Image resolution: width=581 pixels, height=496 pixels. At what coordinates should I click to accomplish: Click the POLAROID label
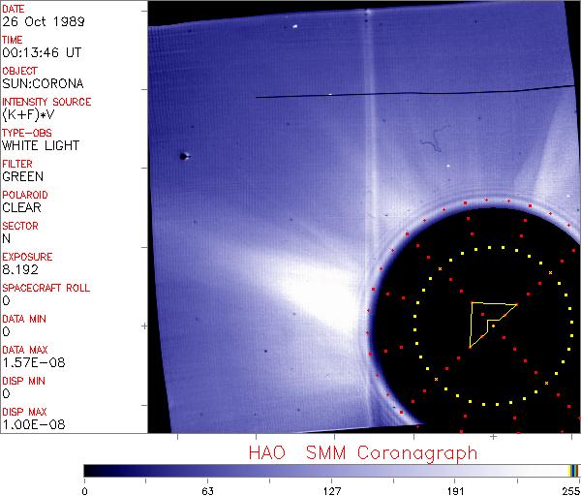25,195
